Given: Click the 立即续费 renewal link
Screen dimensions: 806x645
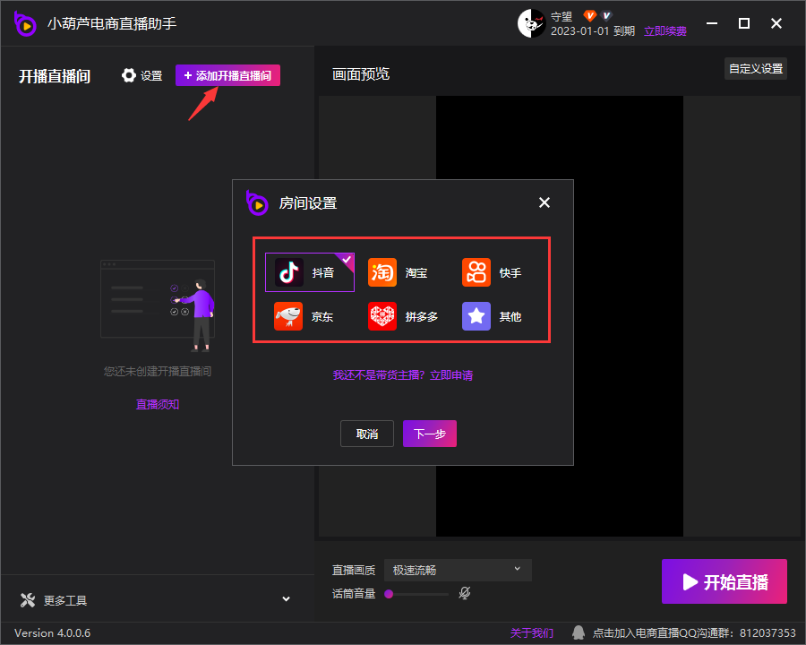Looking at the screenshot, I should pos(665,31).
